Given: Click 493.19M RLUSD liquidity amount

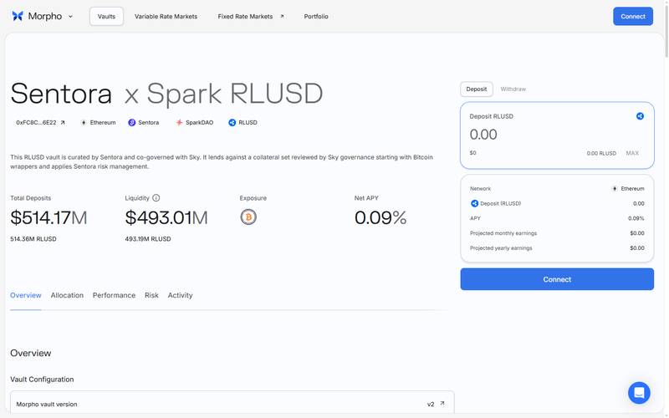Looking at the screenshot, I should [x=148, y=239].
